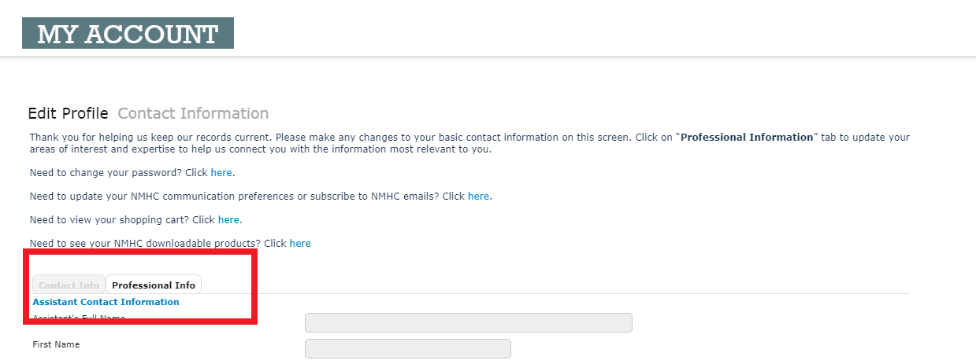Select the Assistant Contact Information section heading
The width and height of the screenshot is (976, 364).
click(106, 302)
